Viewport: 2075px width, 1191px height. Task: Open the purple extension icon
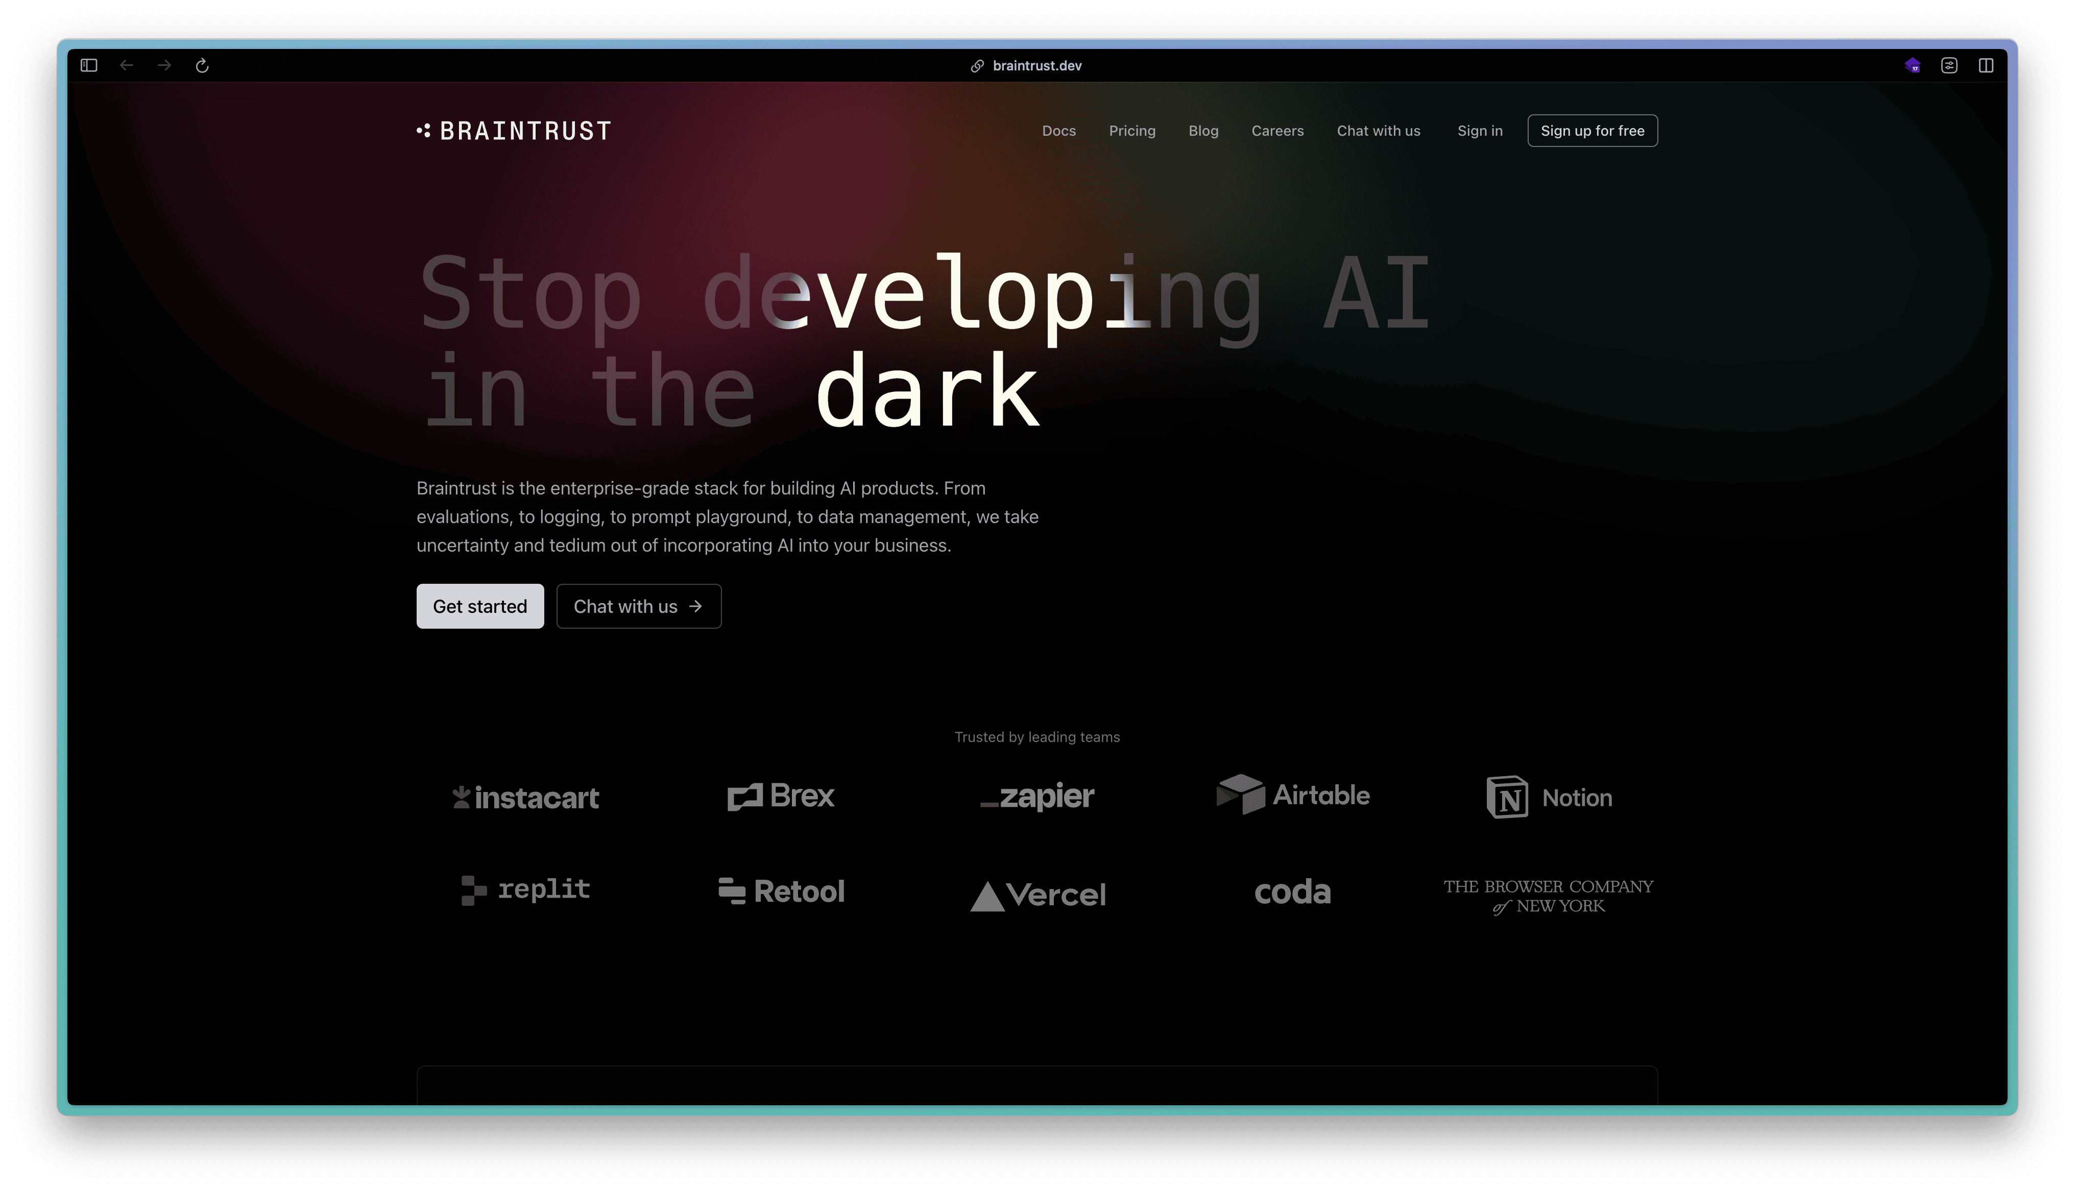pyautogui.click(x=1912, y=65)
